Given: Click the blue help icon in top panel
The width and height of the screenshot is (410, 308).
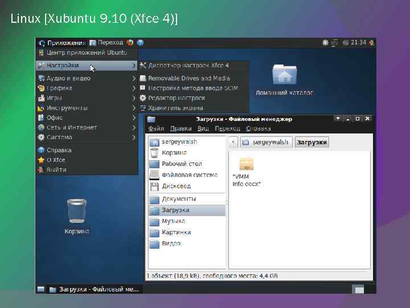Looking at the screenshot, I should click(x=140, y=42).
